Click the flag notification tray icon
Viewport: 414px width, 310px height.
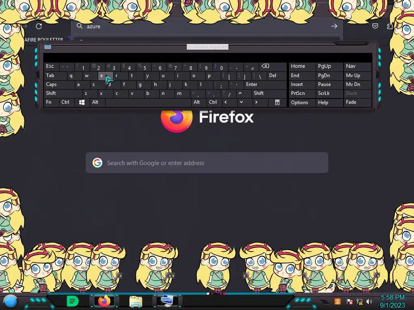tap(350, 302)
